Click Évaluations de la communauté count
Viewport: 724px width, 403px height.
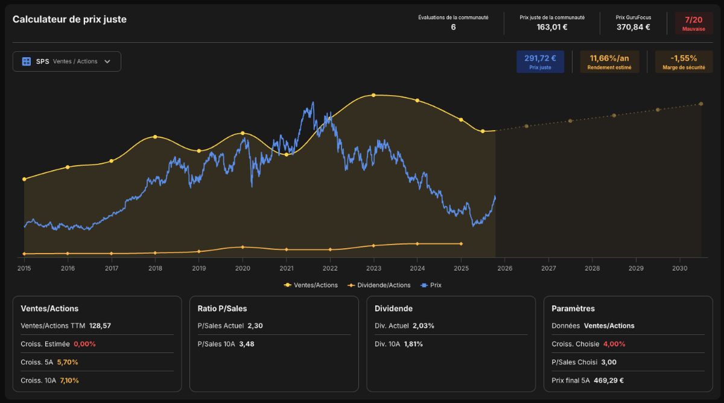pos(453,27)
